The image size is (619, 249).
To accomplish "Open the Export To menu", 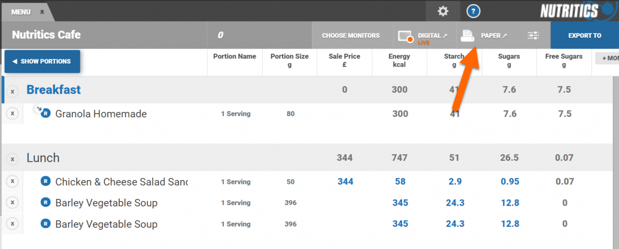I will tap(584, 36).
